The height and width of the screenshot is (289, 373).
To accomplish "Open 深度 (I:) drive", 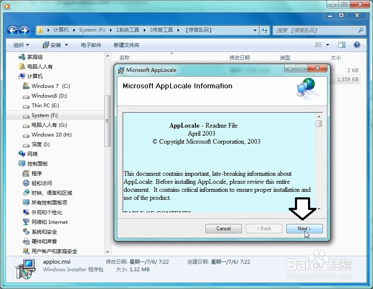I will 41,144.
